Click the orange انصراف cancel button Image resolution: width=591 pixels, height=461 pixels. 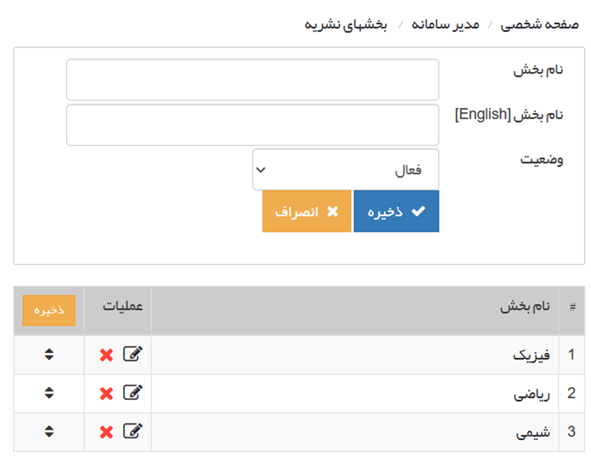point(307,211)
